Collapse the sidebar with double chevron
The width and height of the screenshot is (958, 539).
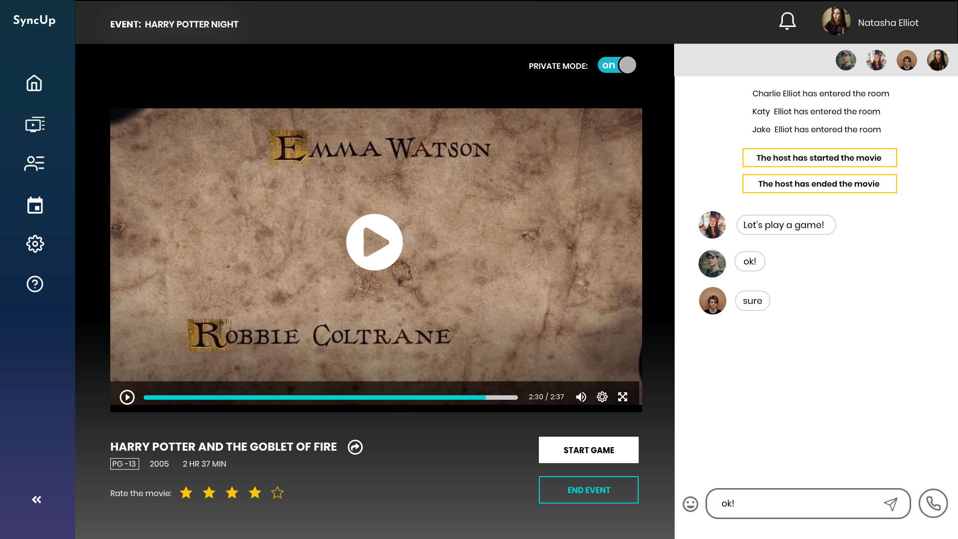coord(36,500)
